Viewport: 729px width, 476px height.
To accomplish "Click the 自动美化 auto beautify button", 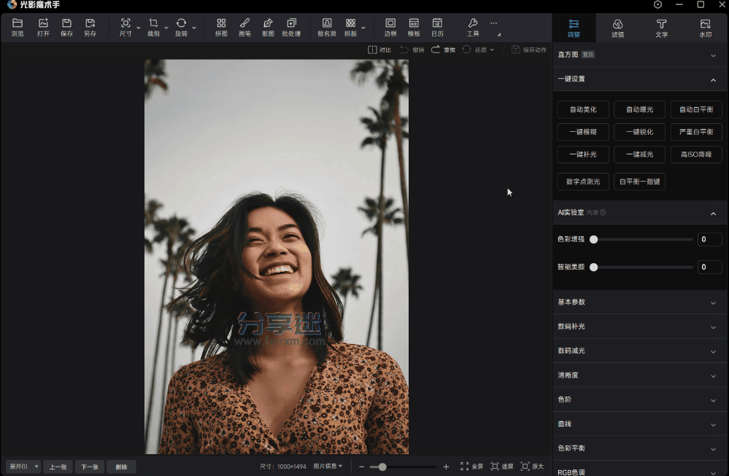I will point(583,110).
